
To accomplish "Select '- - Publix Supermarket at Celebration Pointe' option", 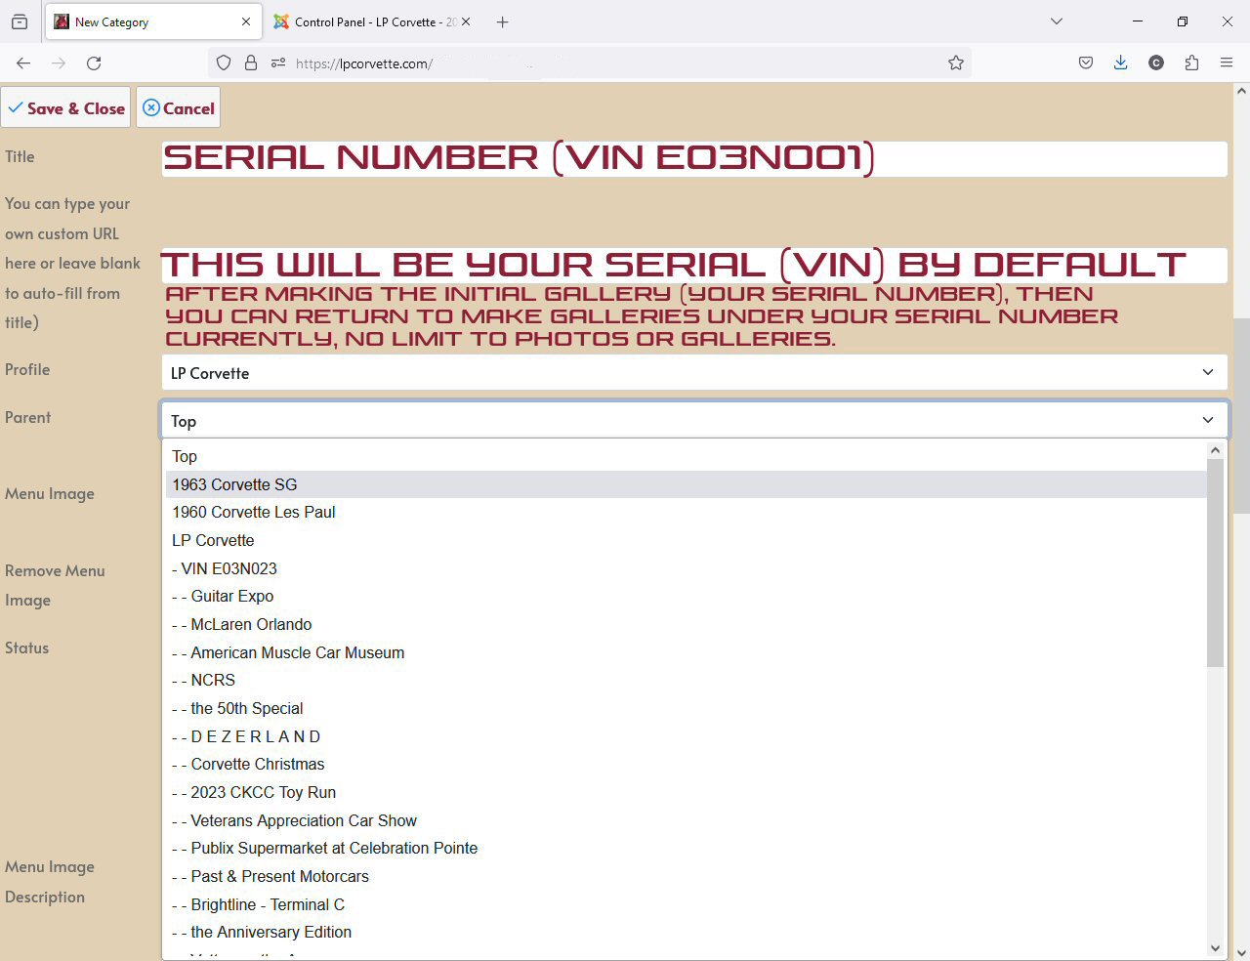I will pos(687,848).
